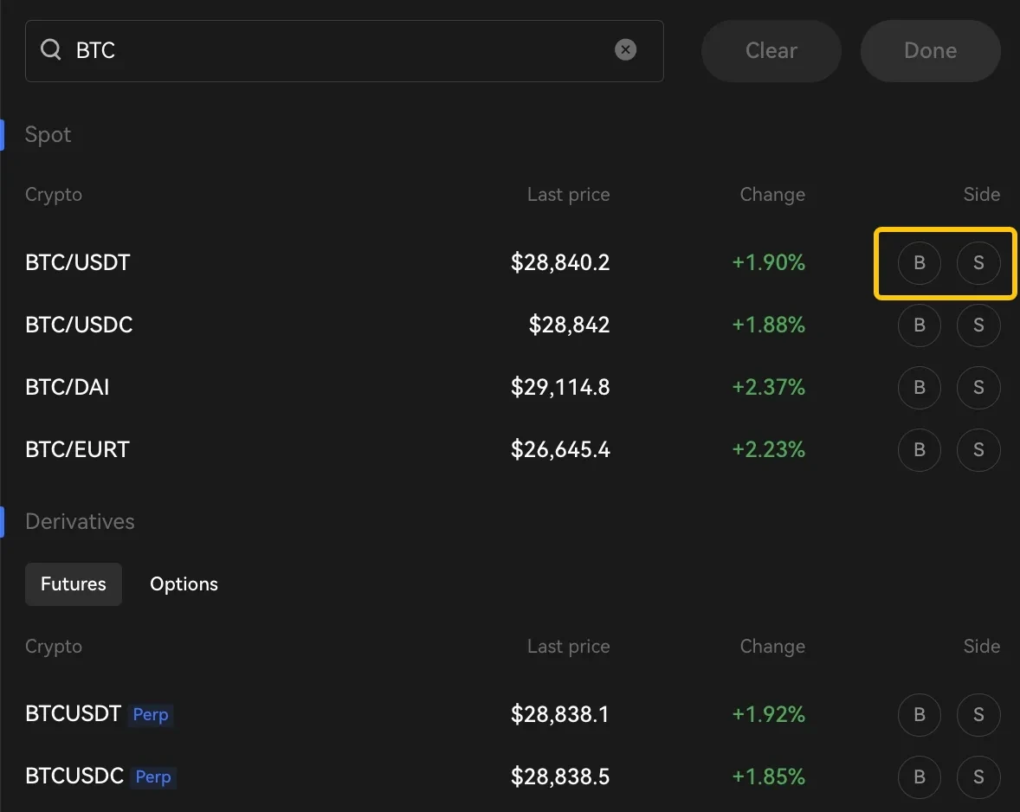The width and height of the screenshot is (1020, 812).
Task: Toggle Buy side for BTC/USDC spot
Action: pos(920,325)
